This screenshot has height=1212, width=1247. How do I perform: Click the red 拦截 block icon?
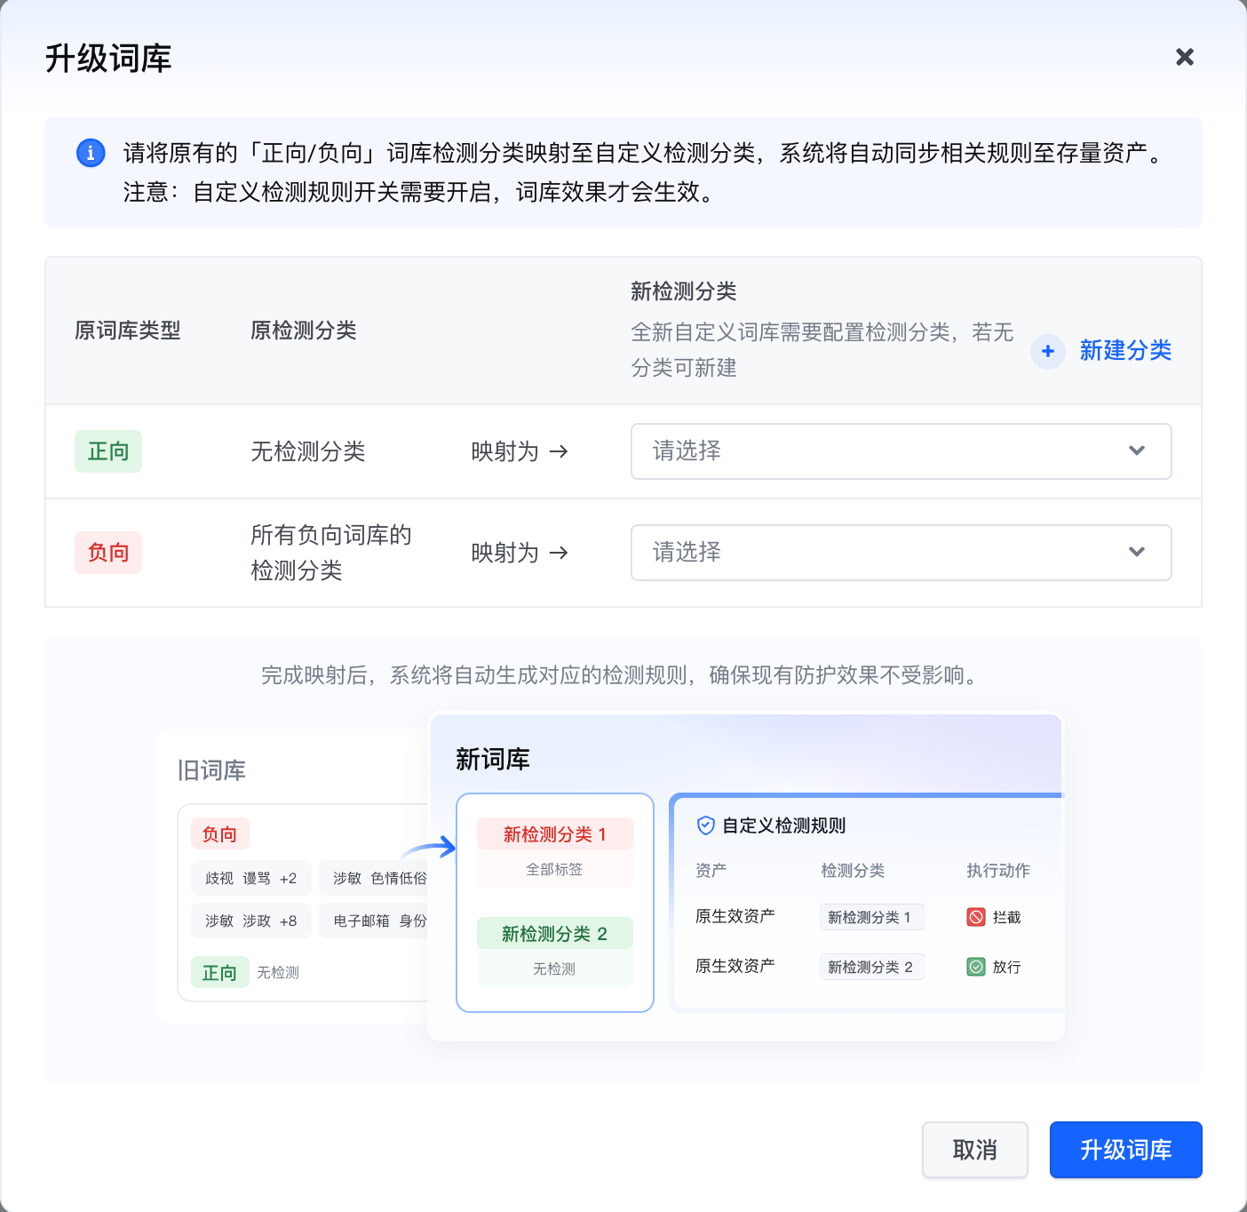976,917
